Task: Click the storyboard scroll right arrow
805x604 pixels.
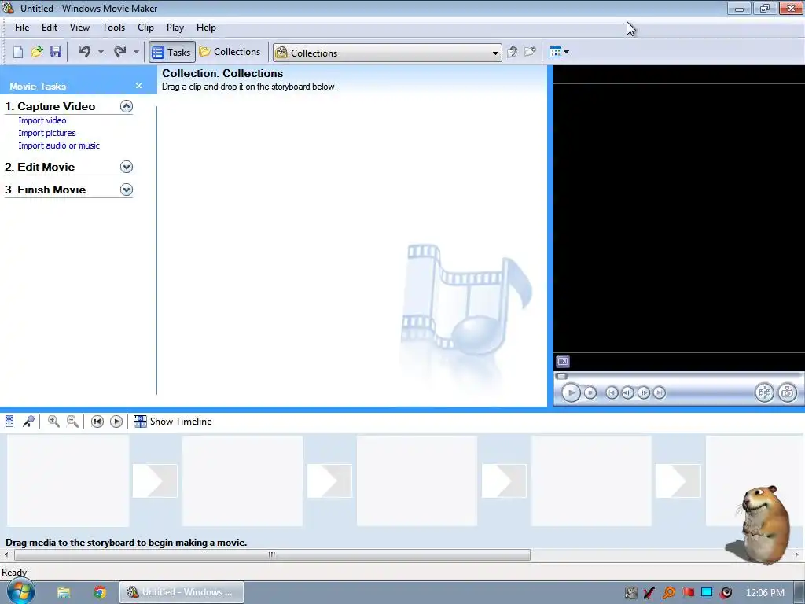Action: [797, 554]
